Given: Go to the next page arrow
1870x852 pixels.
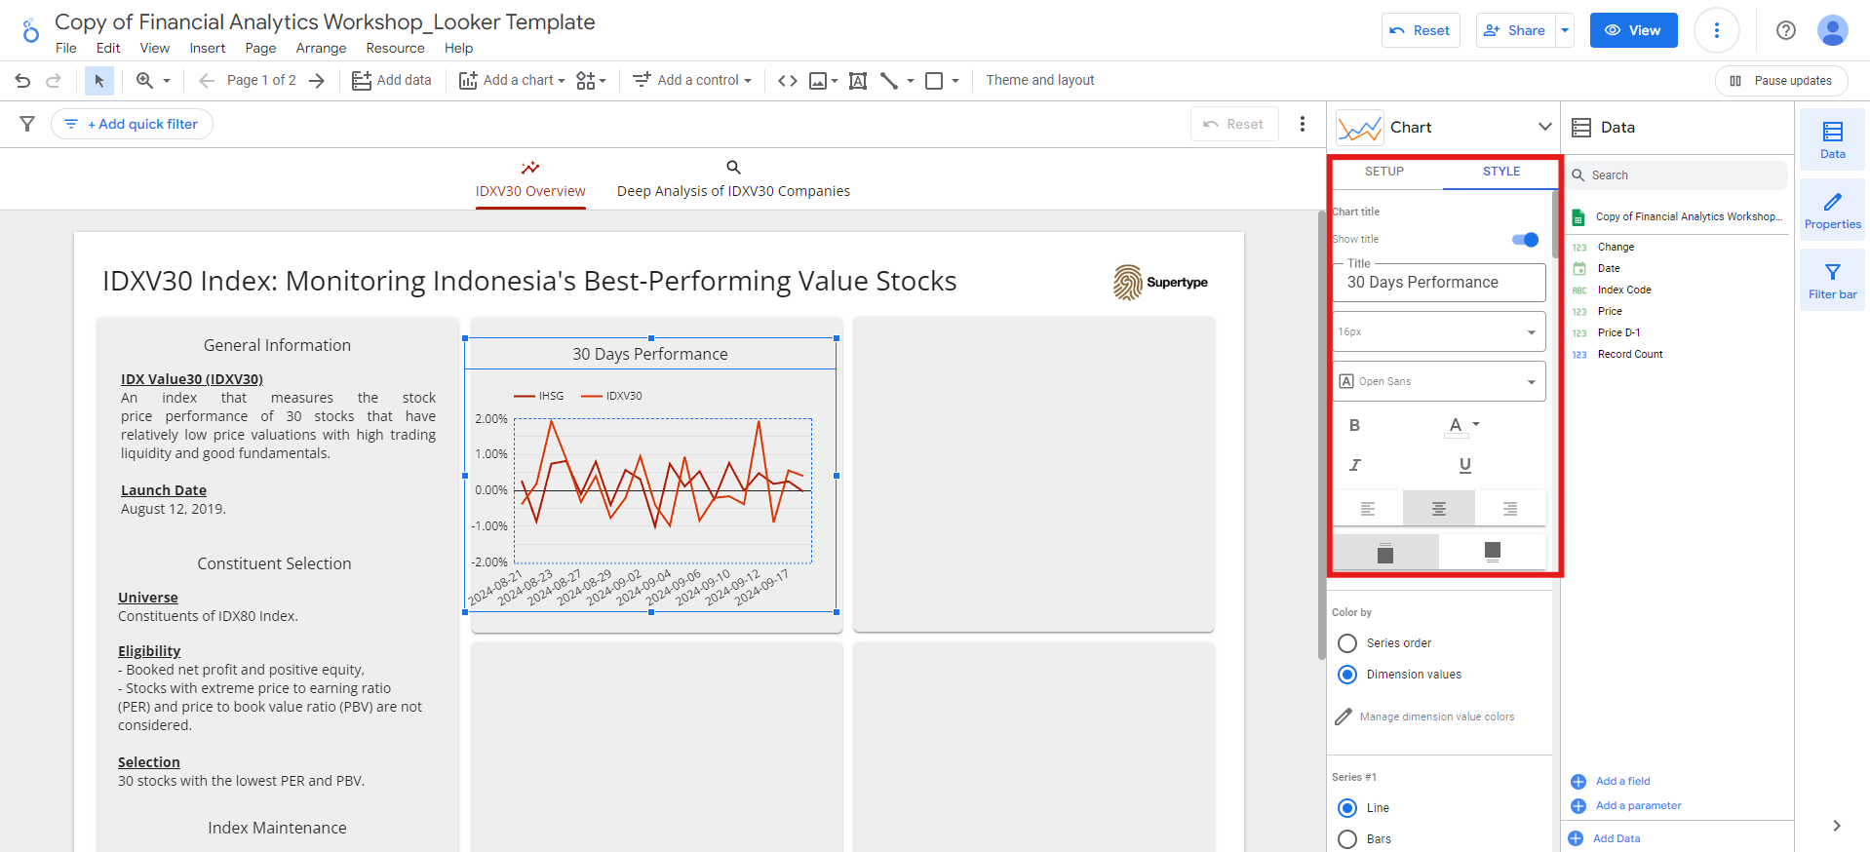Looking at the screenshot, I should (x=317, y=81).
